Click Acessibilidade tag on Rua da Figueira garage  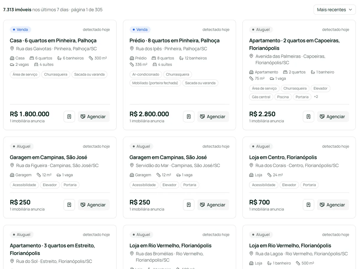[x=24, y=185]
